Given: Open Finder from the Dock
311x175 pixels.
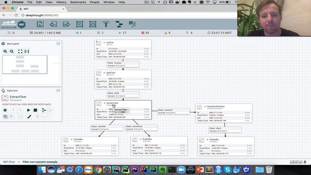Looking at the screenshot, I should point(42,170).
